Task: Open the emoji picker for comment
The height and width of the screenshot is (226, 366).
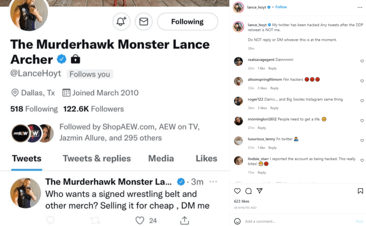Action: (x=237, y=221)
